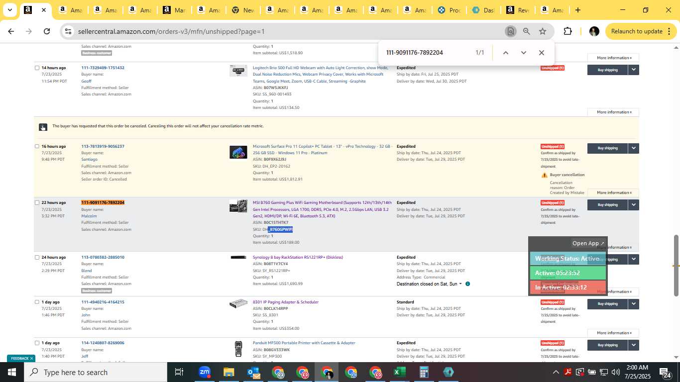Viewport: 680px width, 382px height.
Task: Select the checkbox for order 111-9091176-7892204
Action: [x=37, y=203]
